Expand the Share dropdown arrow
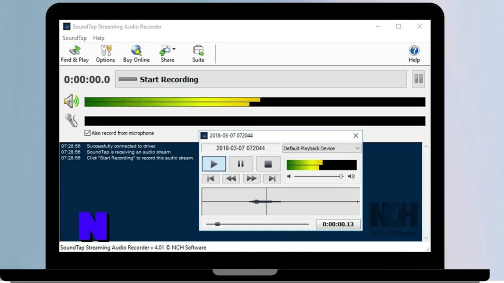This screenshot has width=504, height=283. click(174, 49)
